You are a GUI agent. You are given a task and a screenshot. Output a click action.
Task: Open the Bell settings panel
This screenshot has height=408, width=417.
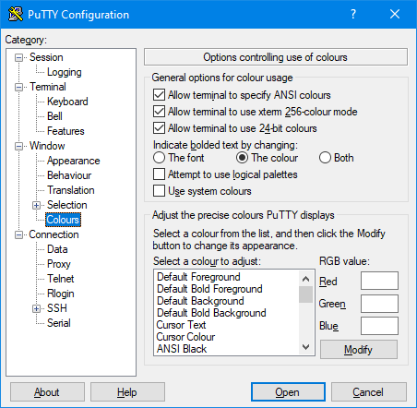point(54,116)
